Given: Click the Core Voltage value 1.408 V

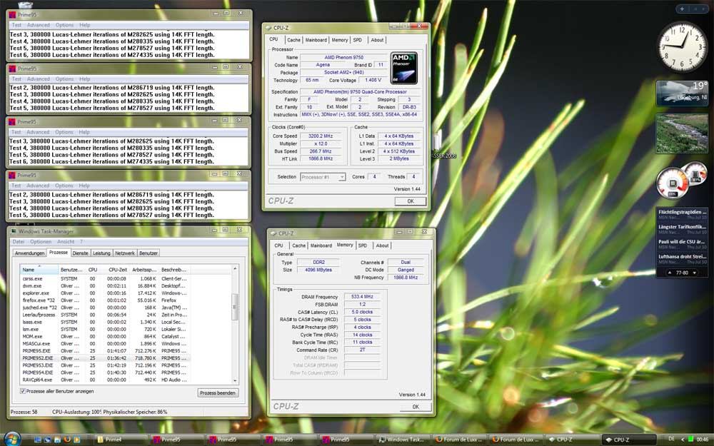Looking at the screenshot, I should [373, 80].
